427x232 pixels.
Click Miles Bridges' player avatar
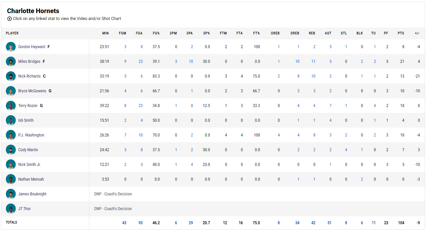coord(11,62)
